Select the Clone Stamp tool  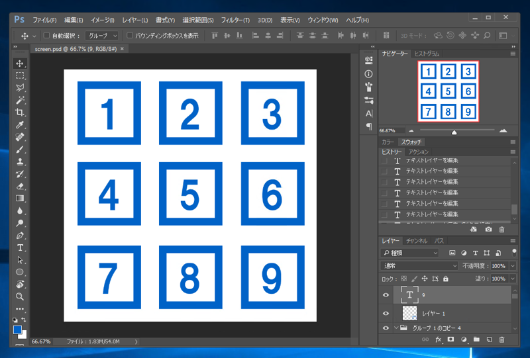(20, 161)
